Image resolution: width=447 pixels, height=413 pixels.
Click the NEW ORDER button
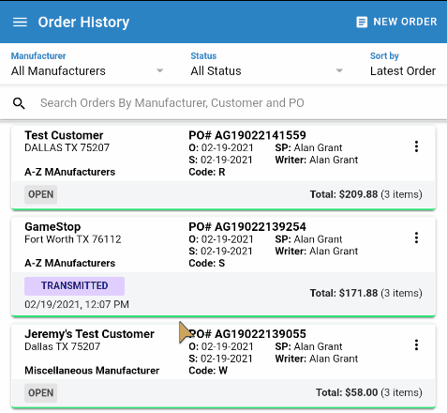click(396, 22)
